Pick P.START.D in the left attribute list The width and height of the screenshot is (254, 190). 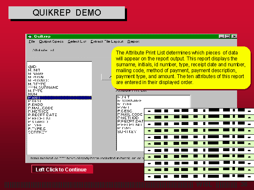[37, 122]
